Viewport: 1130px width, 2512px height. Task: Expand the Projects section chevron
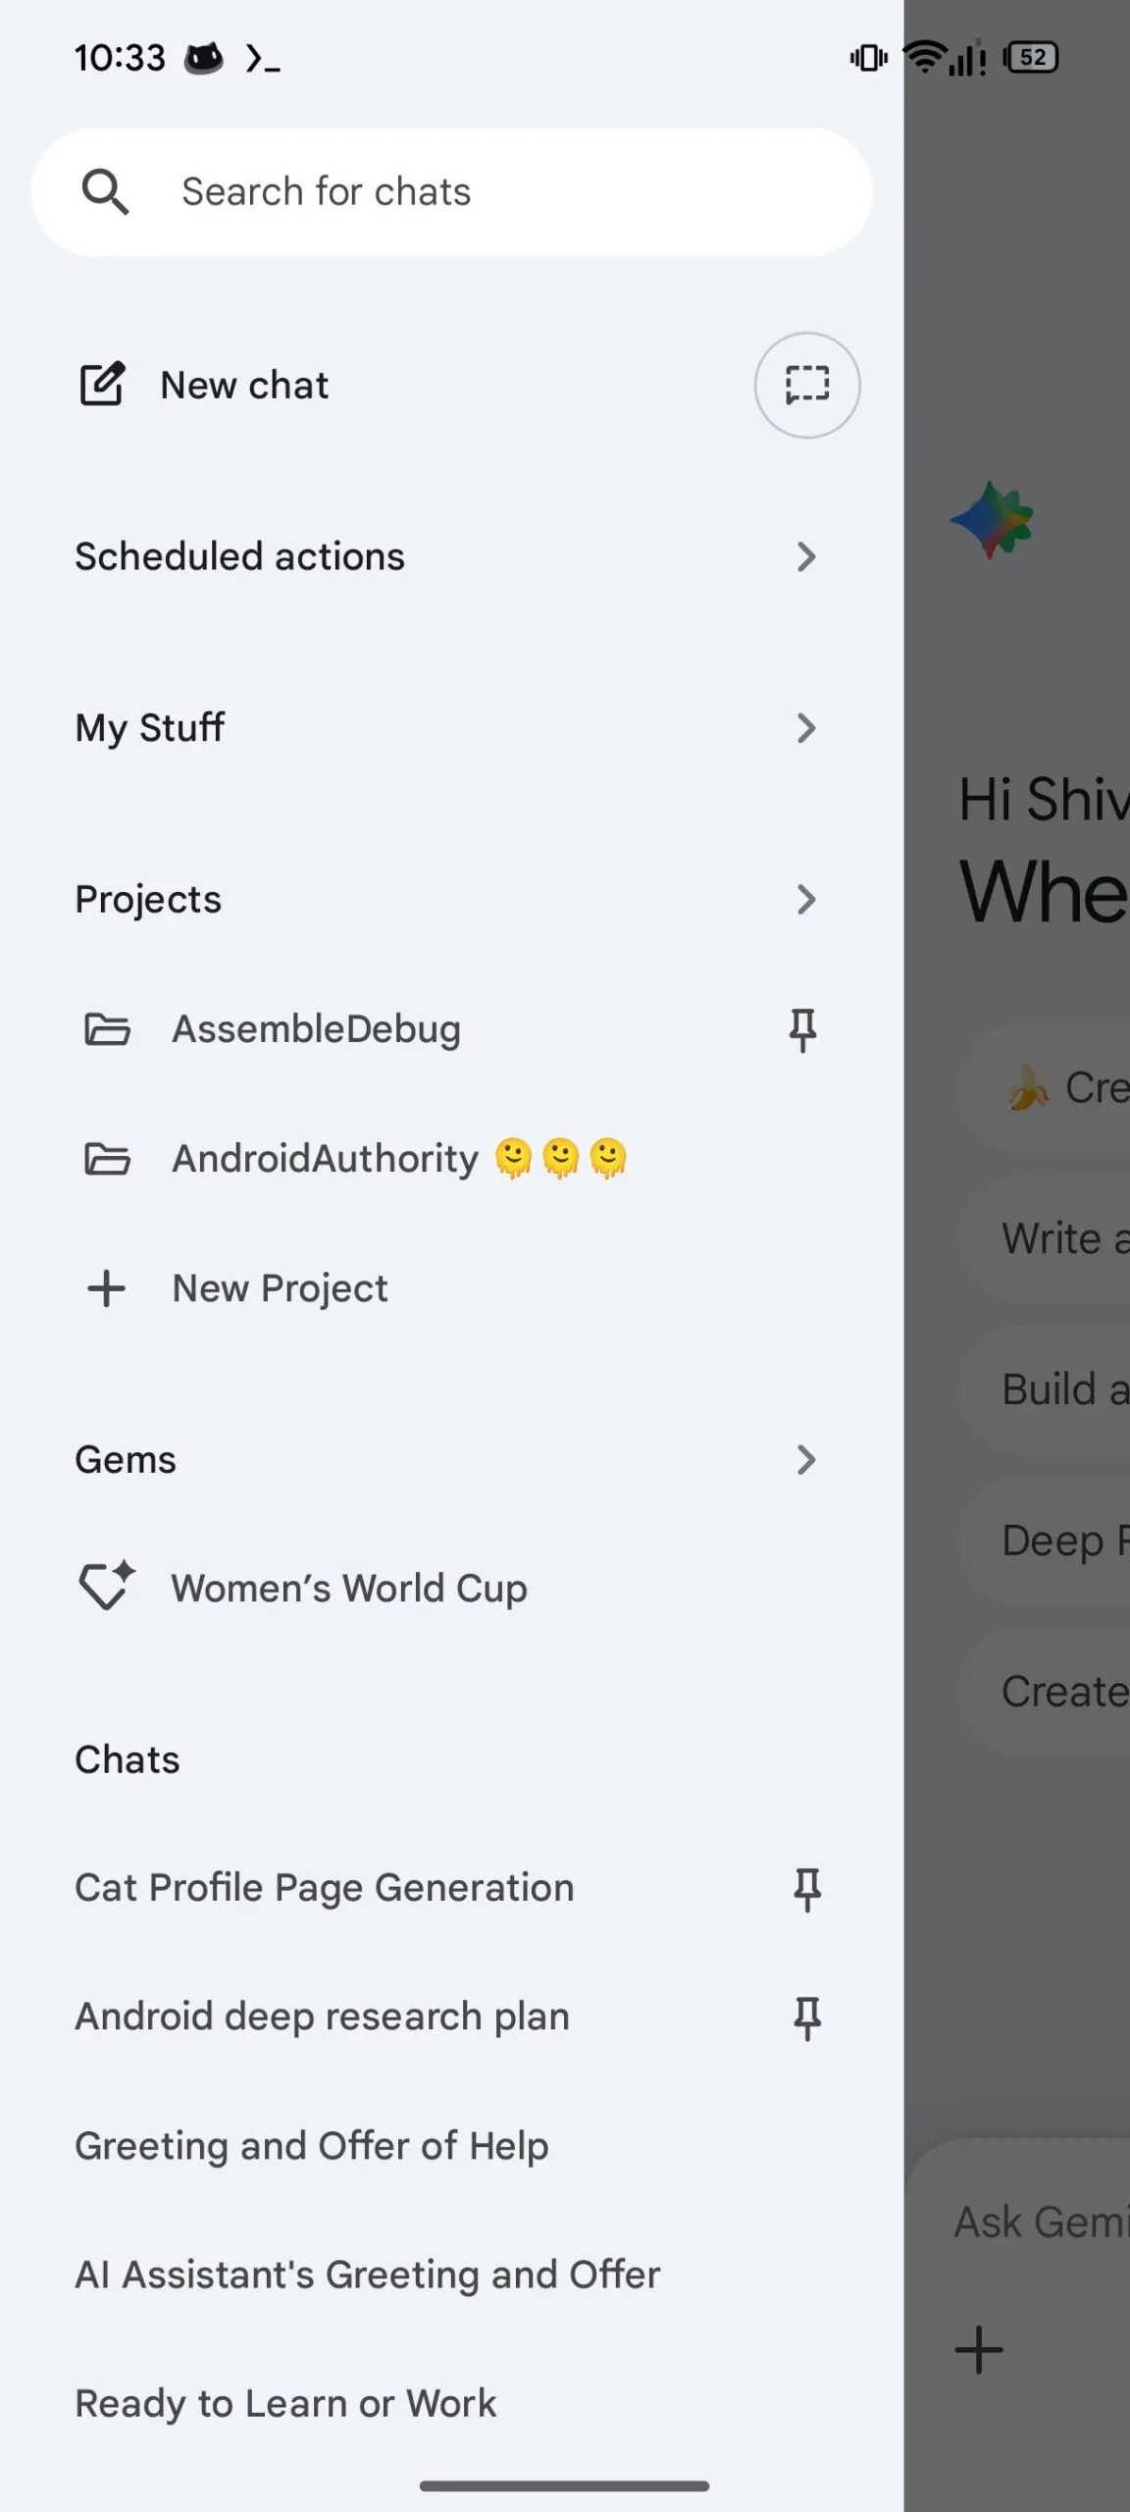[x=806, y=899]
